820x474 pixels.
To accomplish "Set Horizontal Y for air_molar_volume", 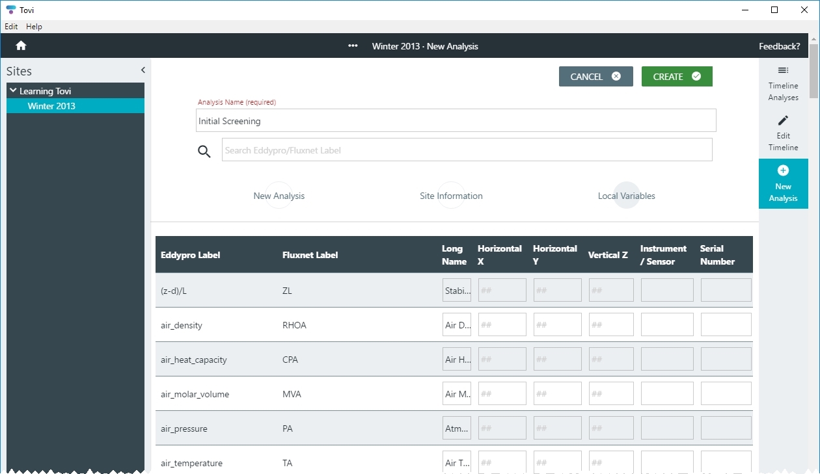I will click(x=557, y=393).
